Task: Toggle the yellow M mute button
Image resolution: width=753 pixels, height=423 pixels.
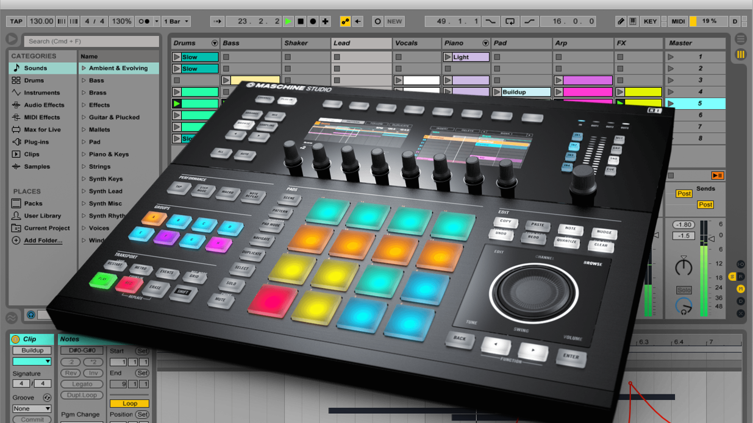Action: [x=741, y=288]
